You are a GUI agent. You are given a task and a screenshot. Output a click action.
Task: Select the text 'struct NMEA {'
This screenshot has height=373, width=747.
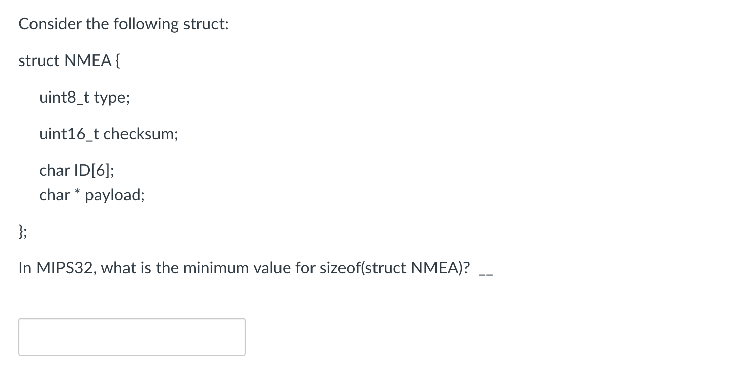[x=69, y=60]
